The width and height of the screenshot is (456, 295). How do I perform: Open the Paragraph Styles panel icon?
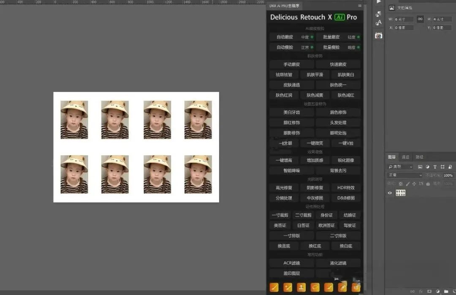[x=378, y=14]
